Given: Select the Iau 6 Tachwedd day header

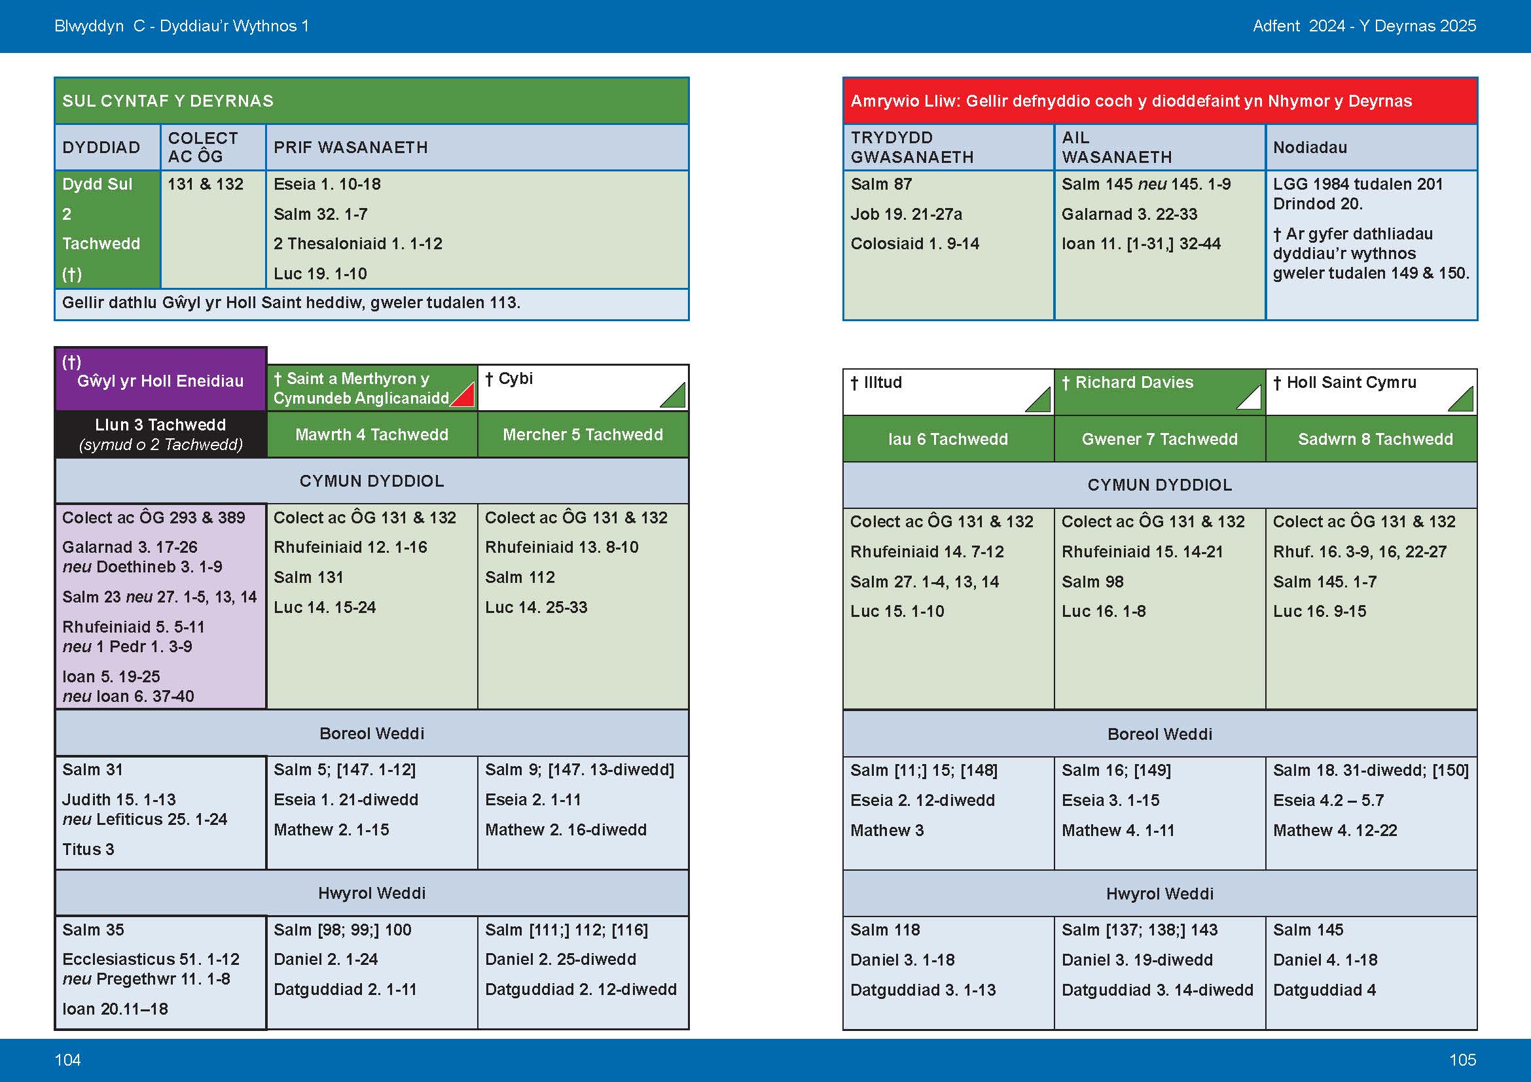Looking at the screenshot, I should coord(948,439).
